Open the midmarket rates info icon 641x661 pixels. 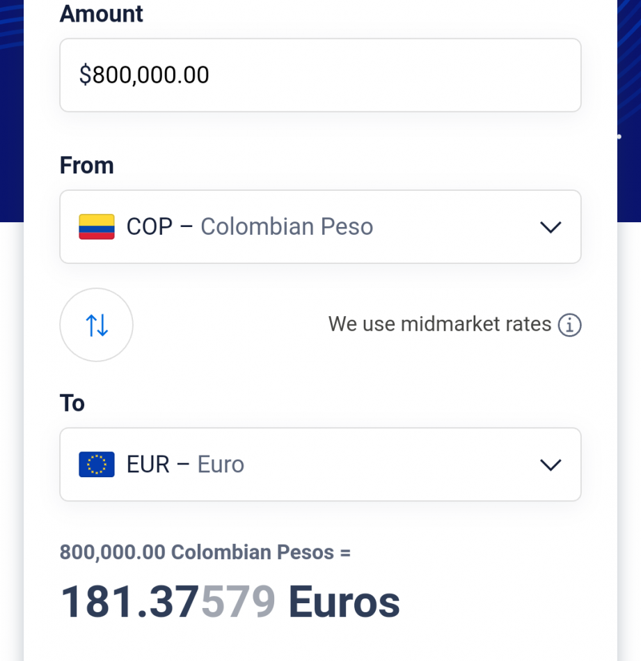tap(570, 325)
